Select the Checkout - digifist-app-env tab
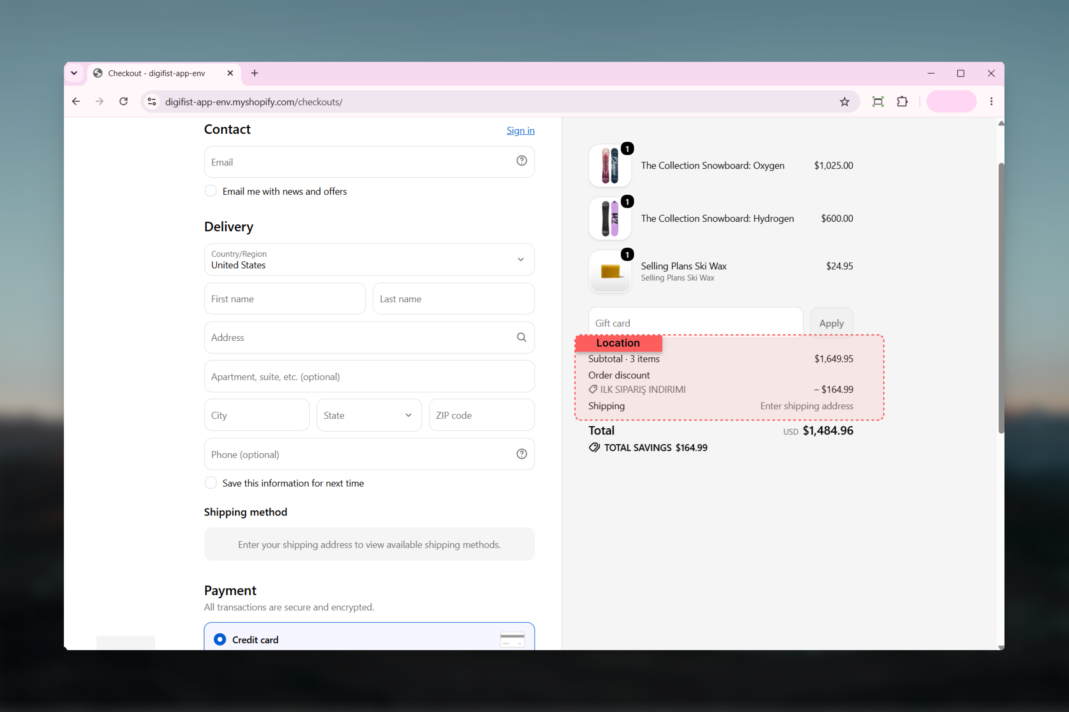The width and height of the screenshot is (1069, 712). click(164, 74)
